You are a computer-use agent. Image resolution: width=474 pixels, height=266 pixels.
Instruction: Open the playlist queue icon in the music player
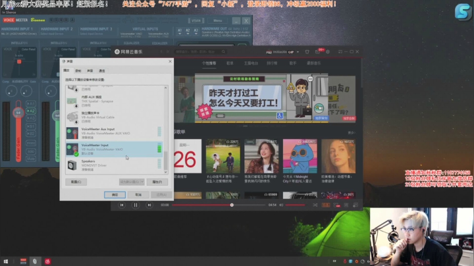click(x=355, y=205)
